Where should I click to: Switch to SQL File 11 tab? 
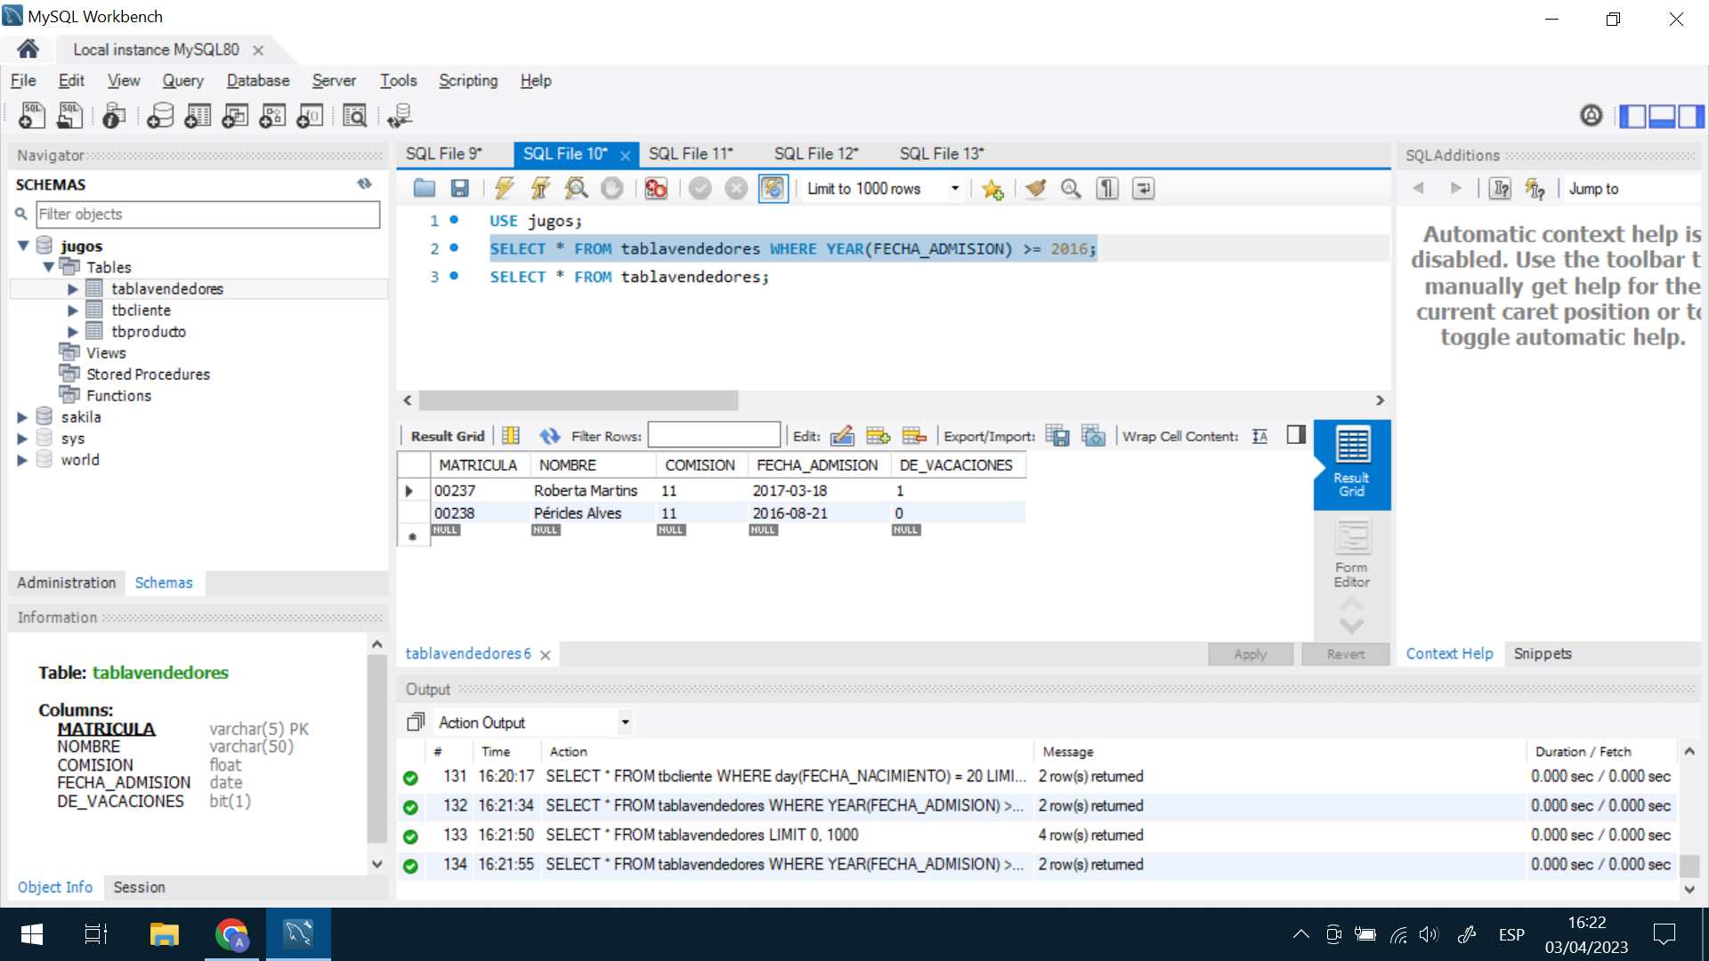point(693,154)
